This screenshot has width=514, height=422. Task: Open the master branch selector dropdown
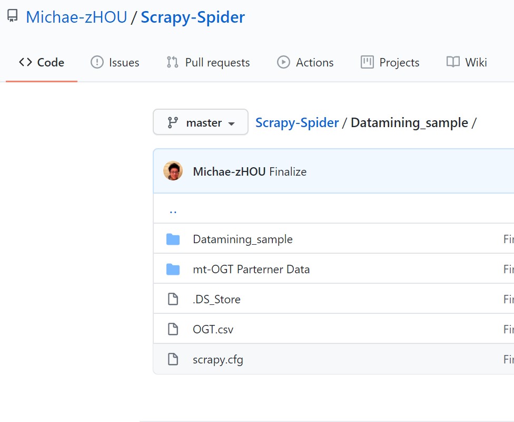[x=201, y=122]
